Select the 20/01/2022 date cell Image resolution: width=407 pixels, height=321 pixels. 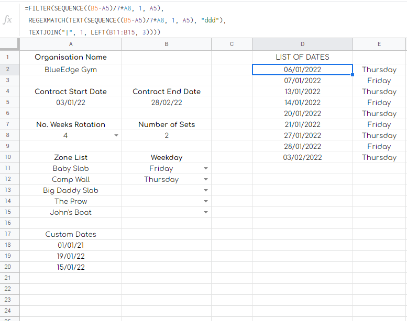coord(302,113)
